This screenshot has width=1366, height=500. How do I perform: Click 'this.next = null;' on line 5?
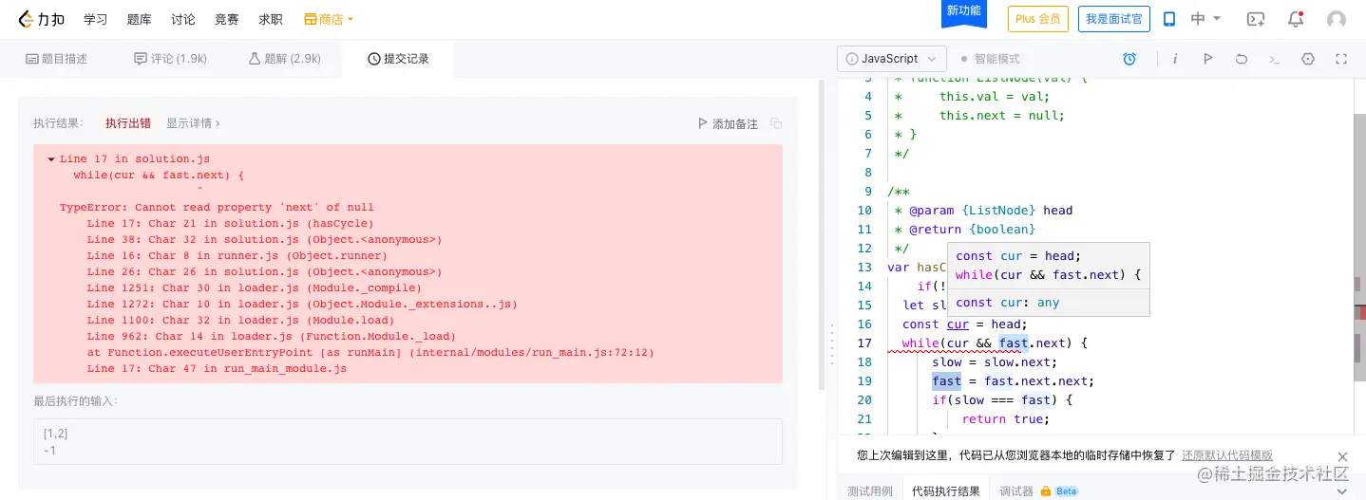tap(1002, 115)
